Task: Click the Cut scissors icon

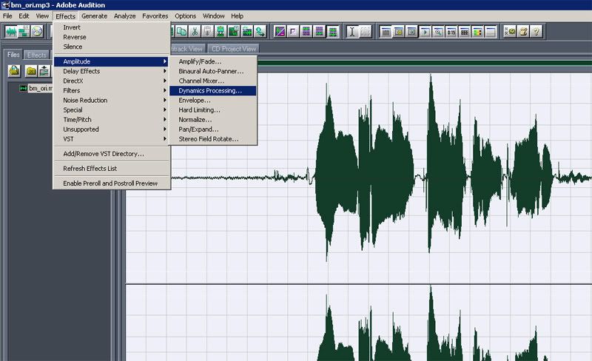Action: coord(195,31)
